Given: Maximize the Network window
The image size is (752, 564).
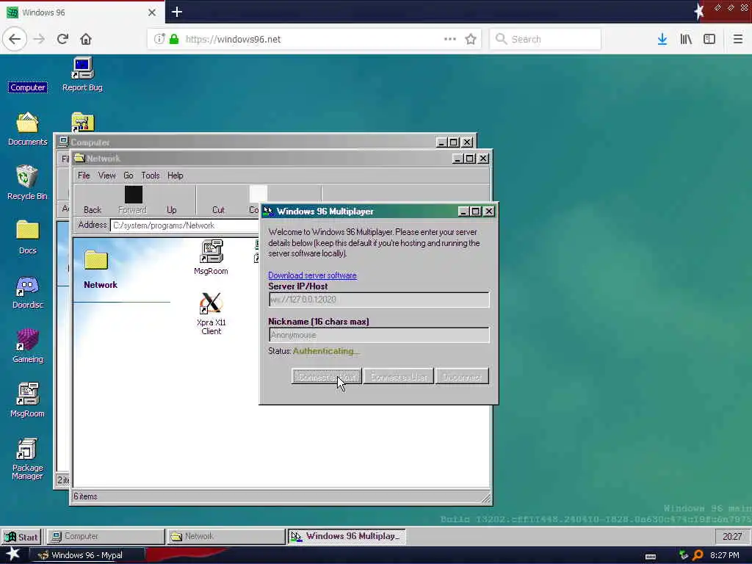Looking at the screenshot, I should point(469,159).
